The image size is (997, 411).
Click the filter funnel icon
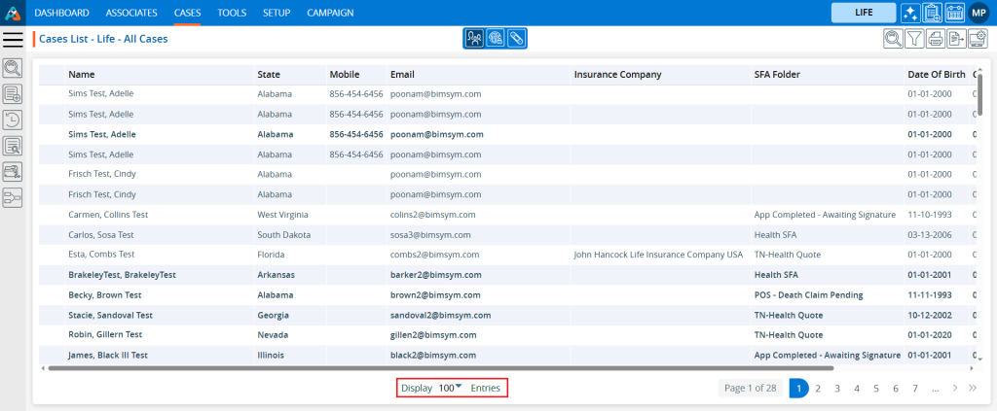click(x=914, y=39)
